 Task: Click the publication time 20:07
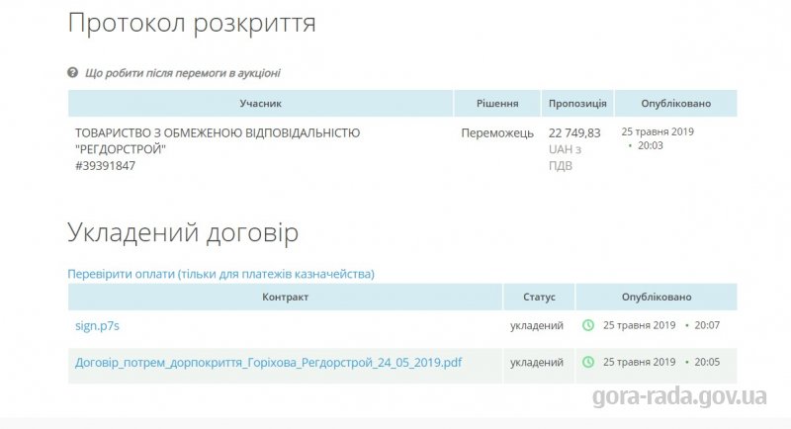(707, 325)
